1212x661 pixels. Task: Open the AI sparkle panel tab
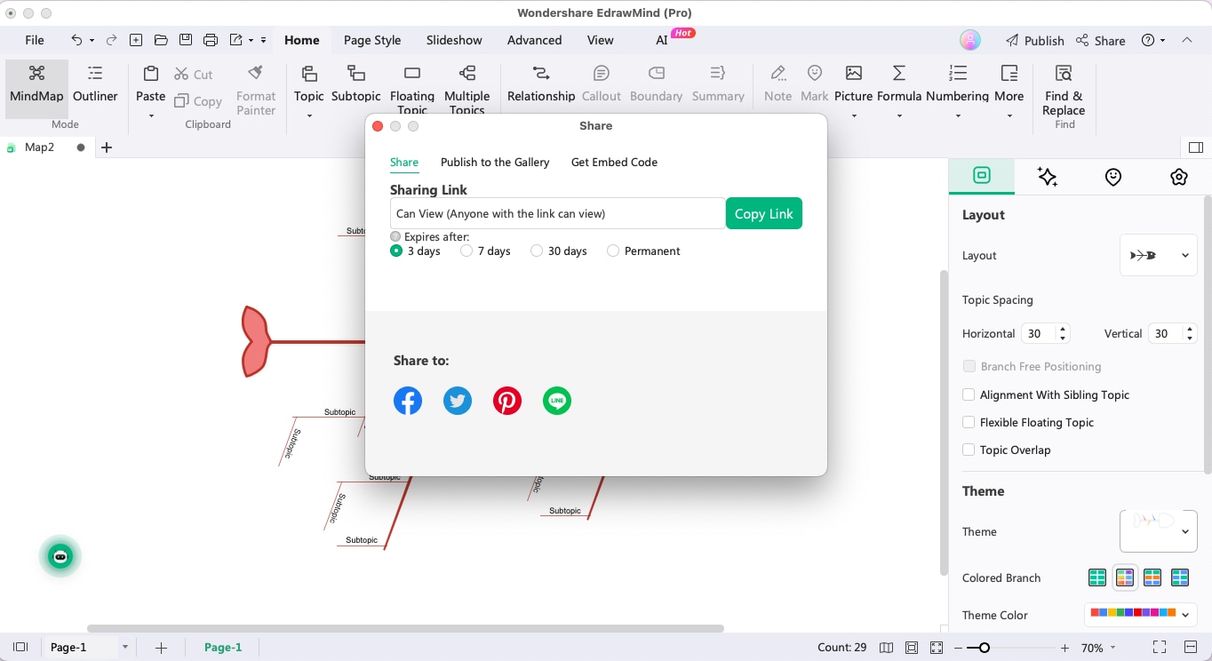(x=1048, y=177)
